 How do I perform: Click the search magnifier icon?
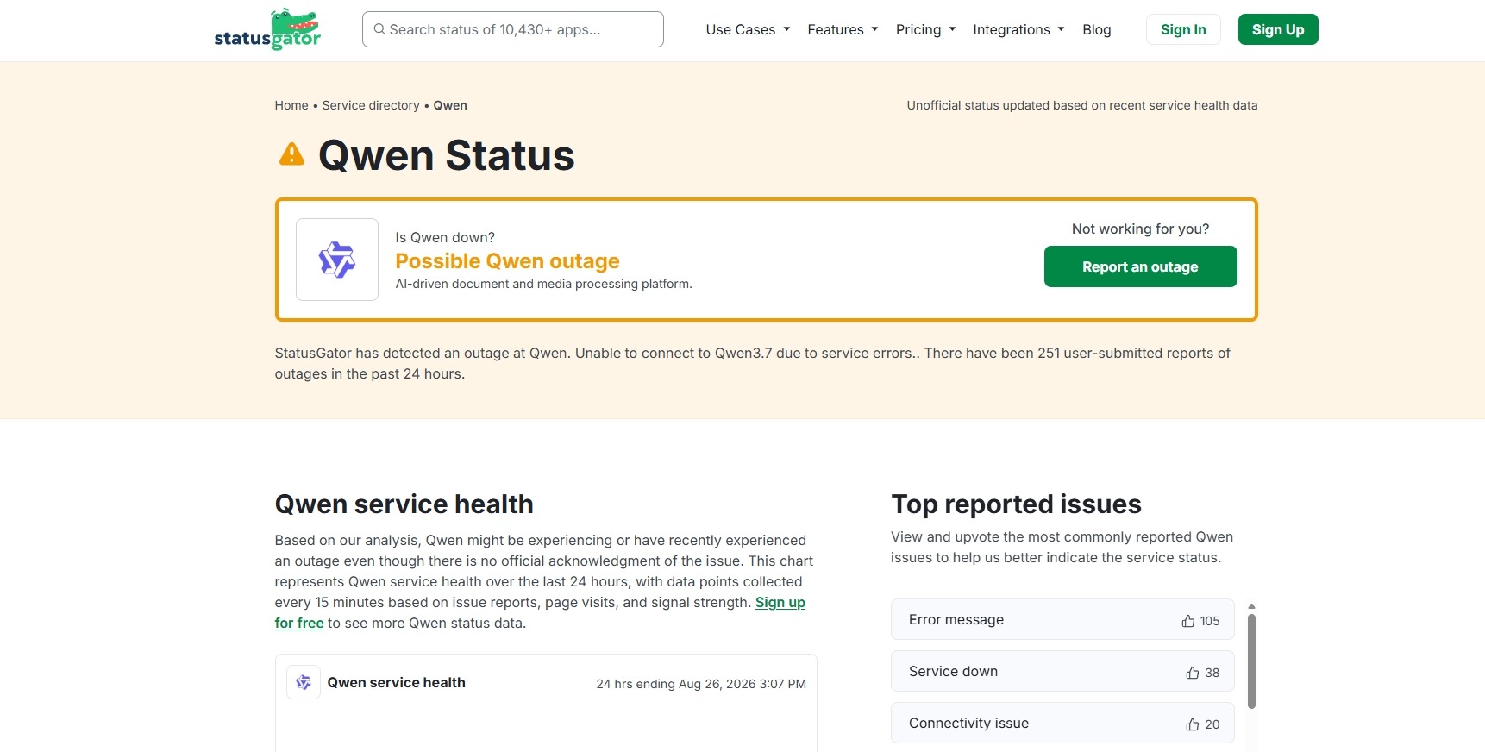pos(379,29)
